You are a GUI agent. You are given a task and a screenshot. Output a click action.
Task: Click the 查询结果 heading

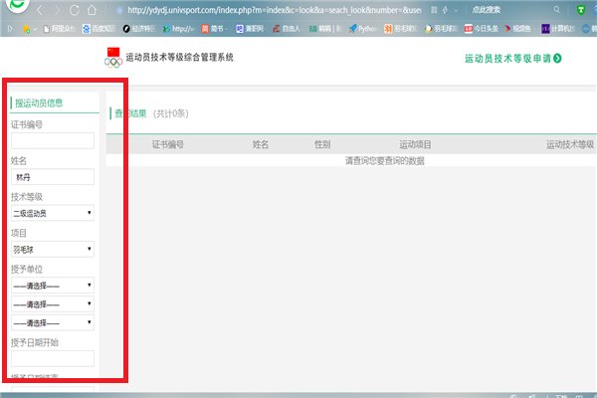point(130,113)
